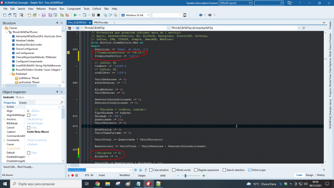Open the Refactor menu
Image resolution: width=334 pixels, height=188 pixels.
41,9
